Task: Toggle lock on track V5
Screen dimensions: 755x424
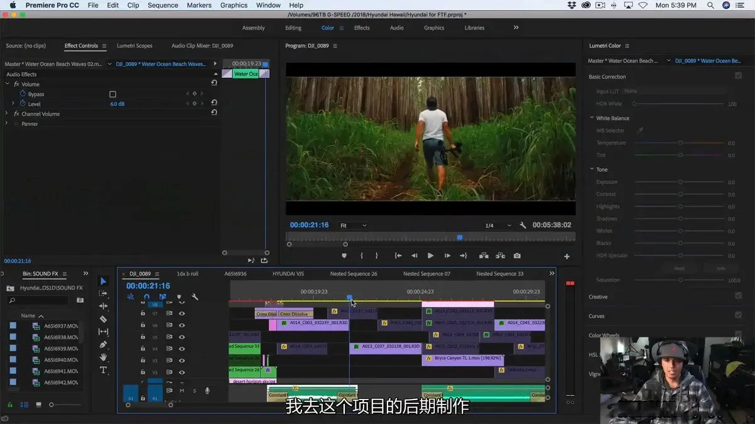Action: pyautogui.click(x=143, y=337)
